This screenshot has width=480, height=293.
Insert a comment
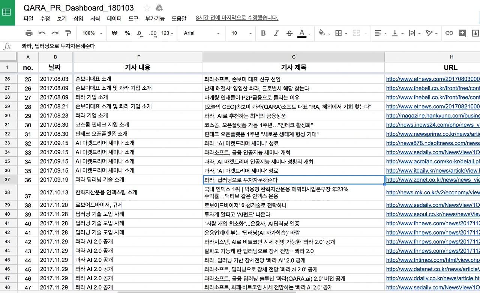462,33
